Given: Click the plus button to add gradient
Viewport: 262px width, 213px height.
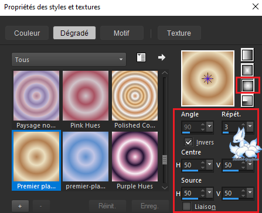Looking at the screenshot, I should [20, 206].
